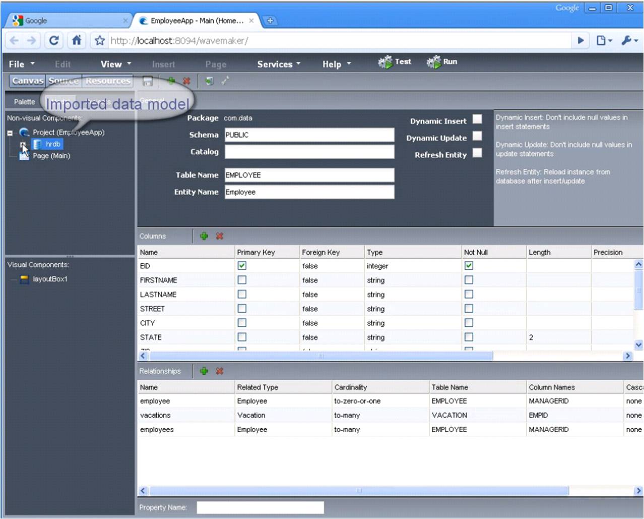
Task: Enable the Dynamic Insert checkbox
Action: tap(477, 119)
